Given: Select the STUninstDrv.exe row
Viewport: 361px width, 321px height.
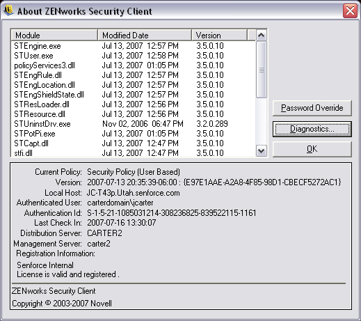Looking at the screenshot, I should coord(134,124).
